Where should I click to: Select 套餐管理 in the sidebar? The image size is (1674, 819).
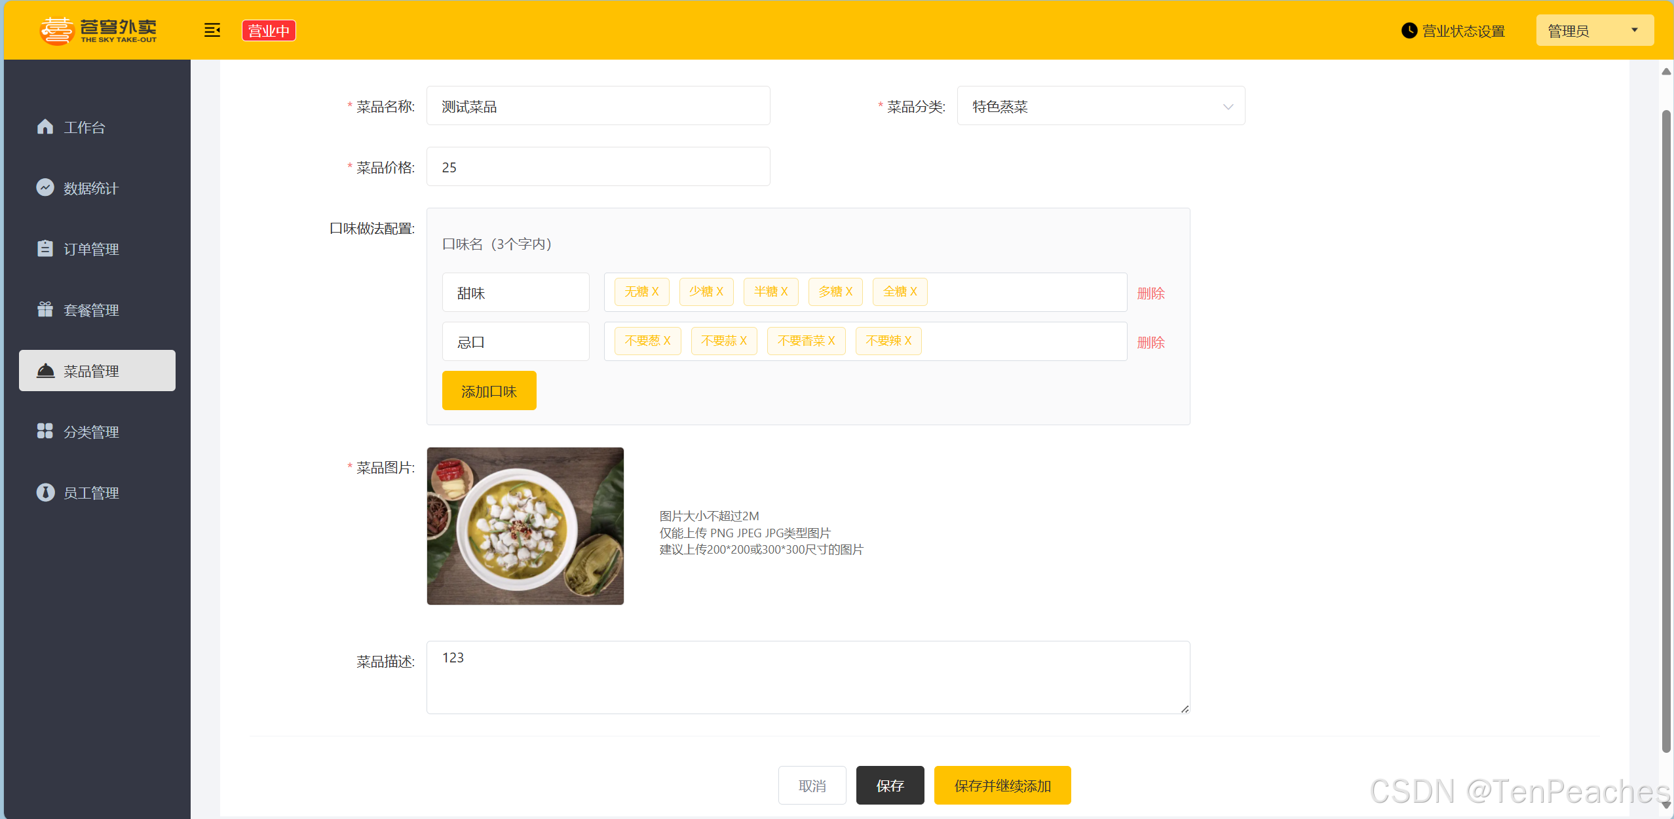pos(97,310)
